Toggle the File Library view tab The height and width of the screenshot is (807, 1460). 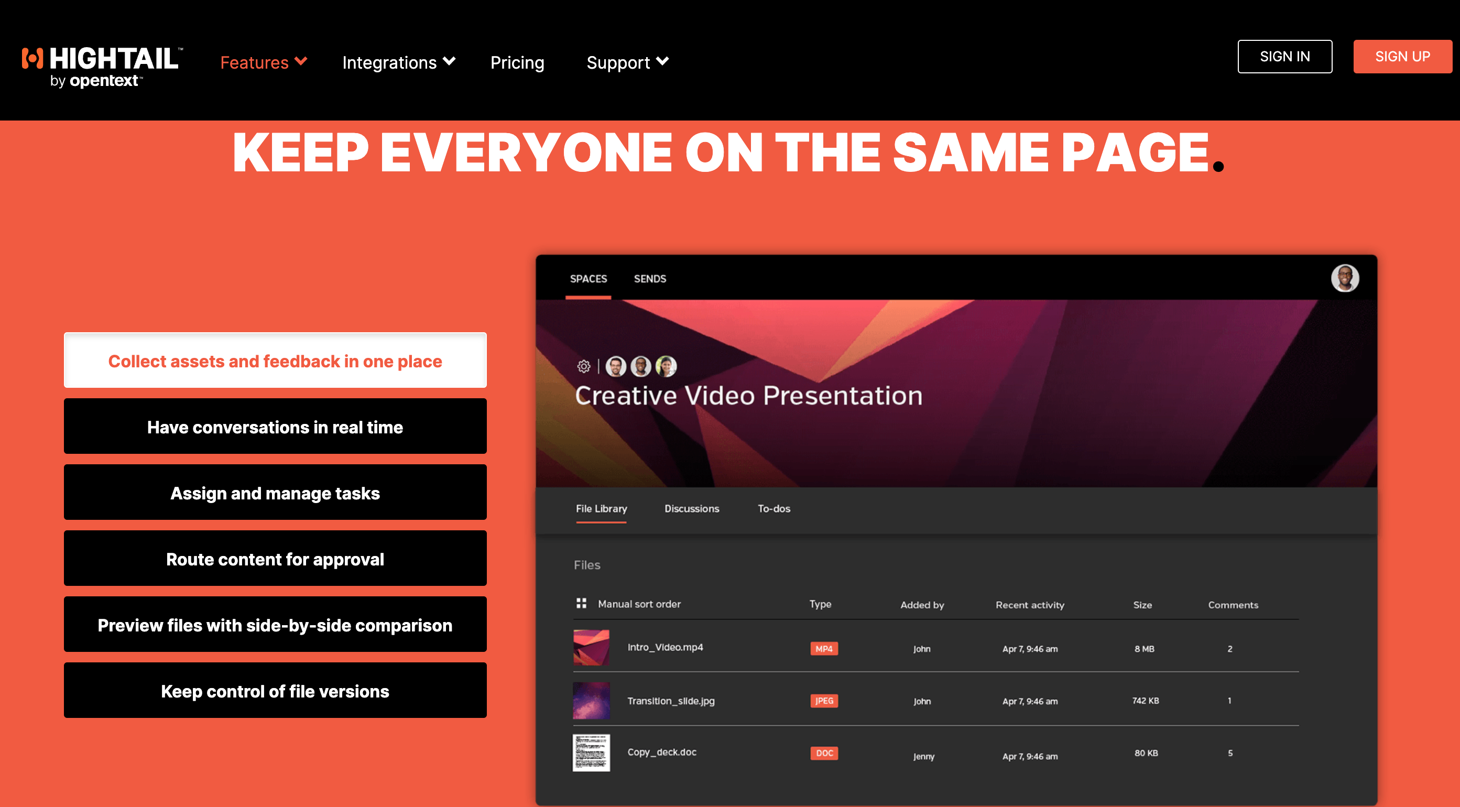pyautogui.click(x=601, y=509)
